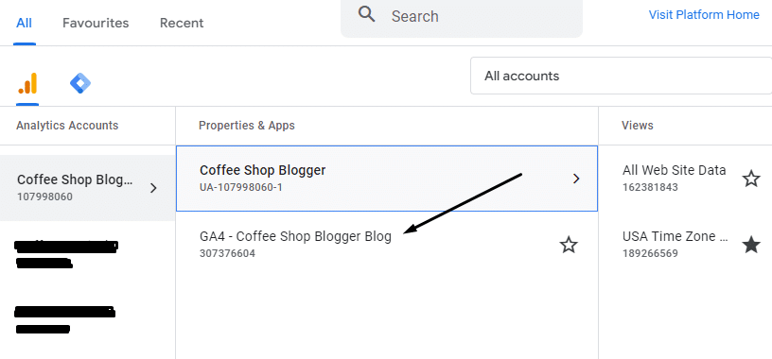This screenshot has height=359, width=772.
Task: Favourite the All Web Site Data view
Action: (x=751, y=179)
